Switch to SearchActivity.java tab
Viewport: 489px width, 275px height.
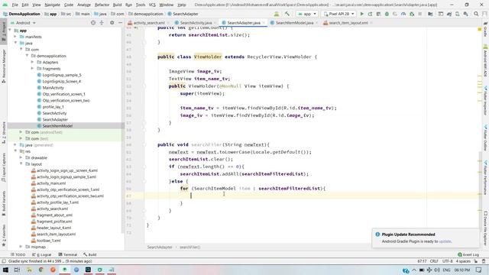tap(196, 23)
